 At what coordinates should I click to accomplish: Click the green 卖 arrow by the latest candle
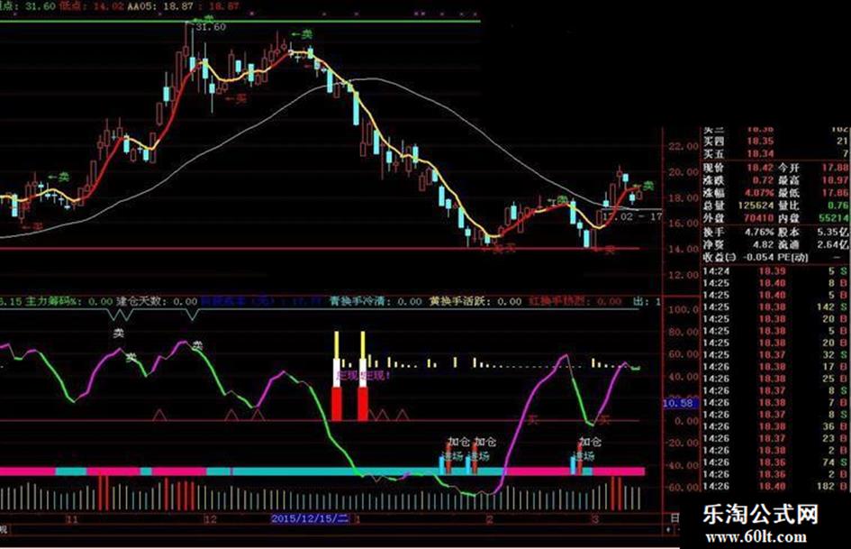point(644,186)
